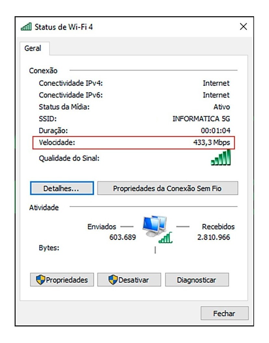
Task: Click the Propriedades button with shield
Action: (62, 280)
